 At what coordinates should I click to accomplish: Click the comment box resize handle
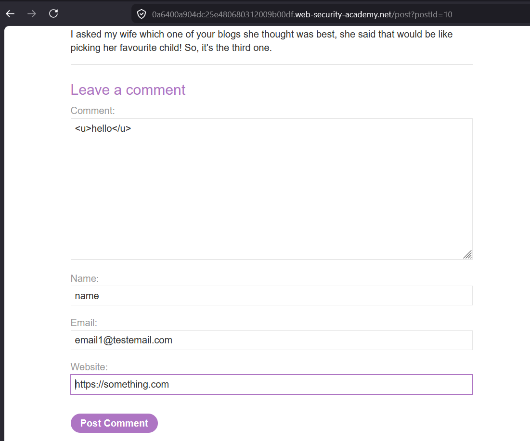(467, 254)
